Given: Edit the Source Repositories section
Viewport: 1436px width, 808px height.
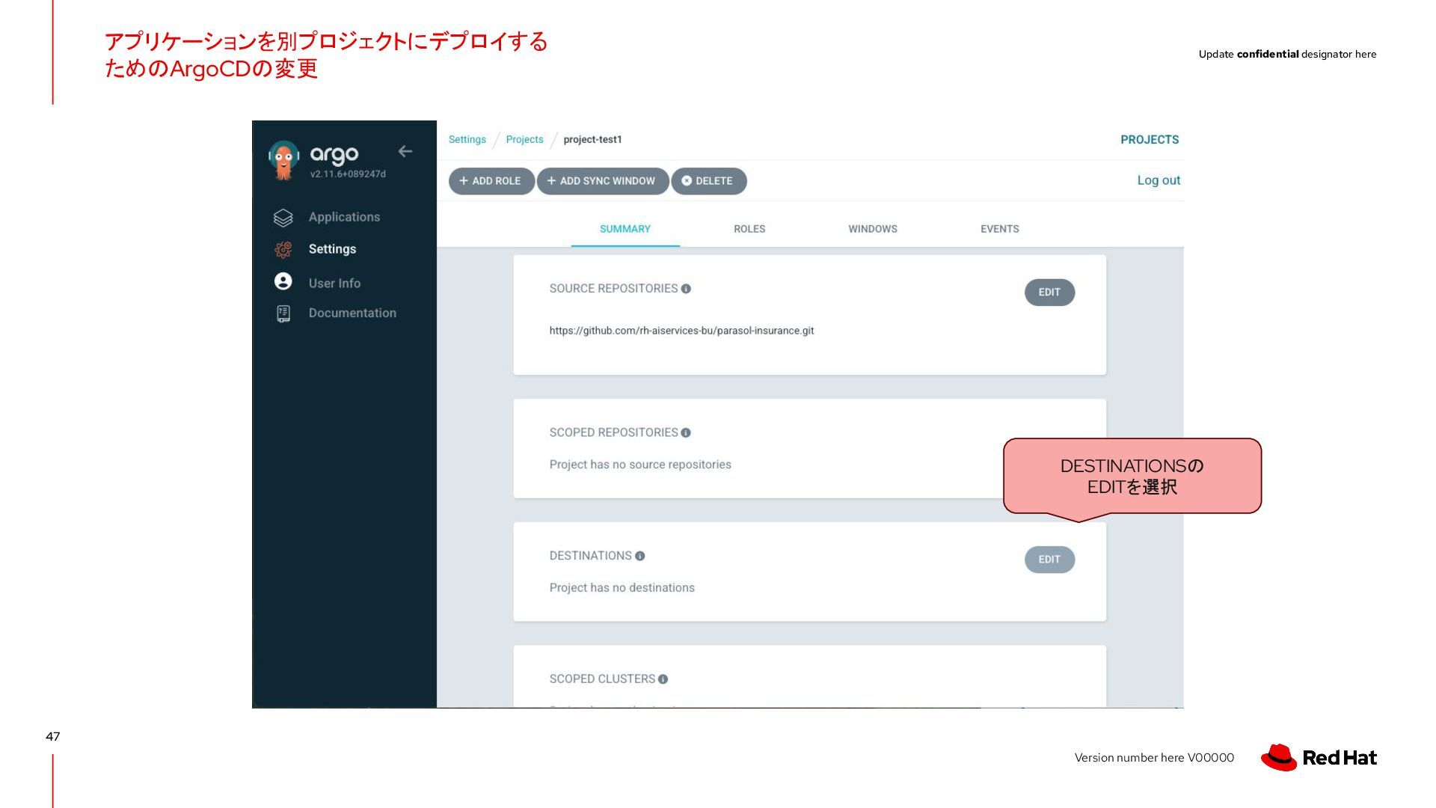Looking at the screenshot, I should click(1049, 293).
